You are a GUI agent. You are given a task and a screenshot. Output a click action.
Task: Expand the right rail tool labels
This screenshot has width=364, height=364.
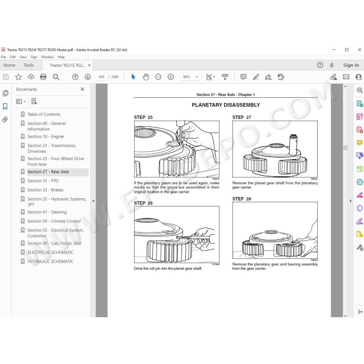(x=360, y=312)
